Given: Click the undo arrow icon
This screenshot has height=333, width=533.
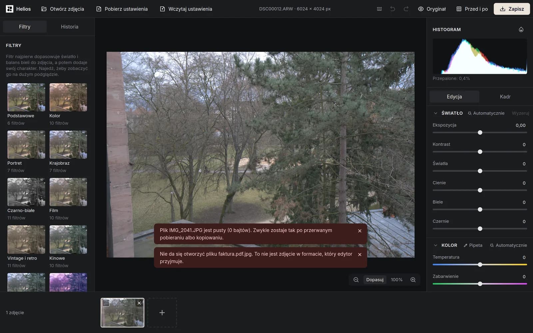Looking at the screenshot, I should pos(392,9).
